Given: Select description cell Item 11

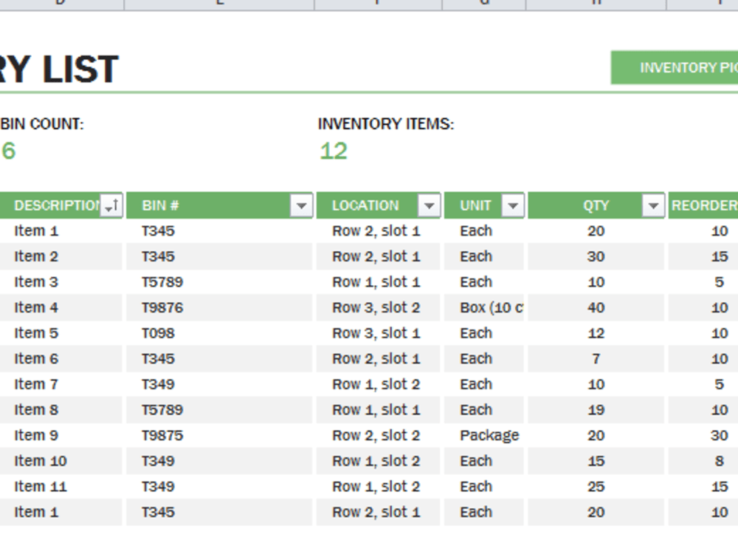Looking at the screenshot, I should 61,487.
